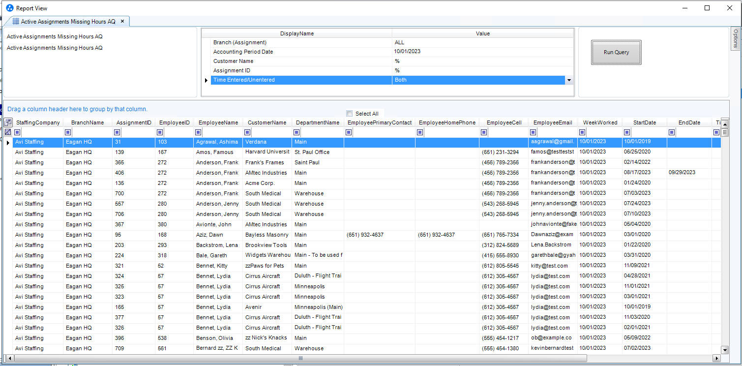This screenshot has width=742, height=366.
Task: Click the DisplayName parameter column header
Action: 297,33
